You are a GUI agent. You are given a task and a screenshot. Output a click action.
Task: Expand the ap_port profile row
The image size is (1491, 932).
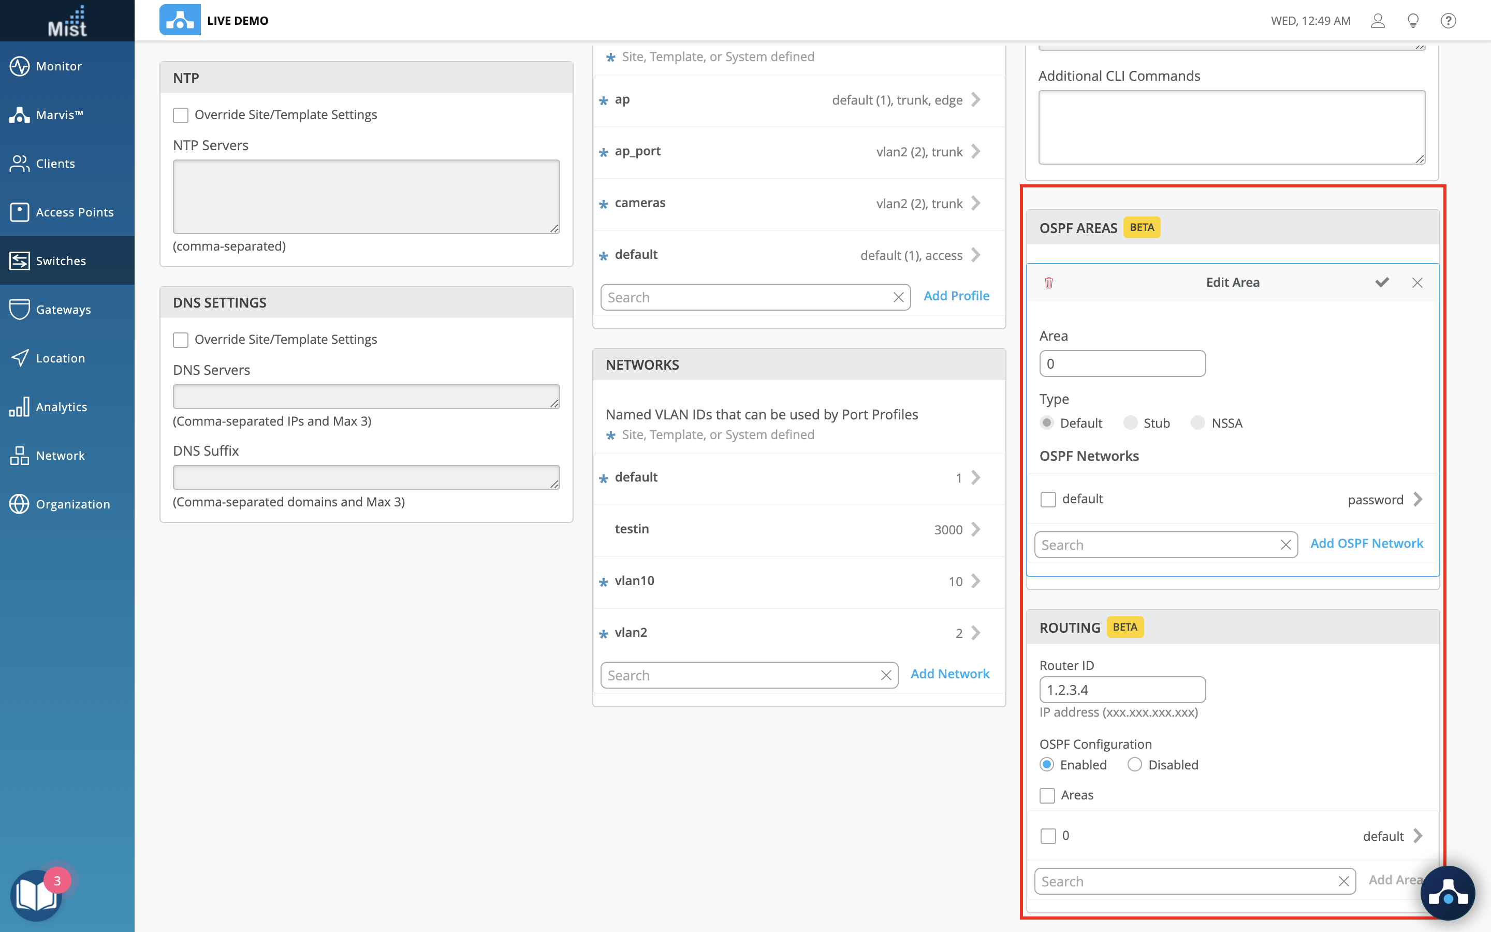(976, 152)
